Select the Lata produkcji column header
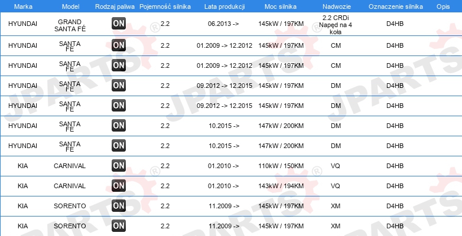This screenshot has width=462, height=236. 225,6
